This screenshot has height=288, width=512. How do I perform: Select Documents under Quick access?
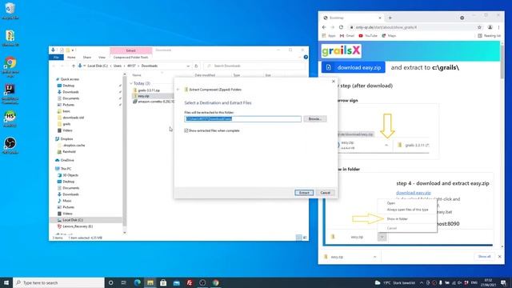tap(70, 98)
